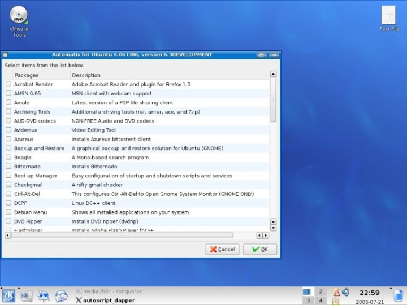
Task: Click the Description column header
Action: coord(170,75)
